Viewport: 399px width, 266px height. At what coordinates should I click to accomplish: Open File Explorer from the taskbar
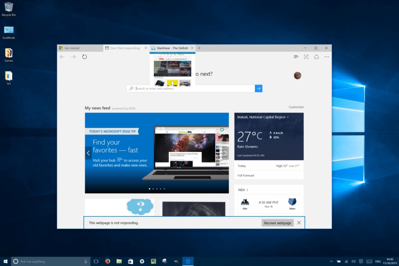point(119,262)
